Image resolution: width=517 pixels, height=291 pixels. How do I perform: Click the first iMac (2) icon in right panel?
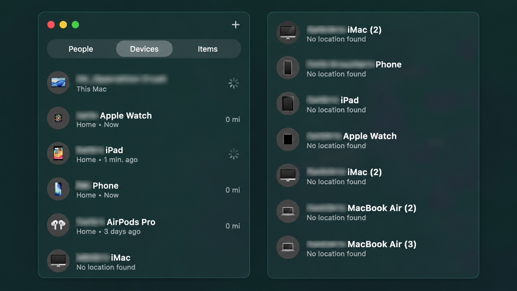pos(288,32)
